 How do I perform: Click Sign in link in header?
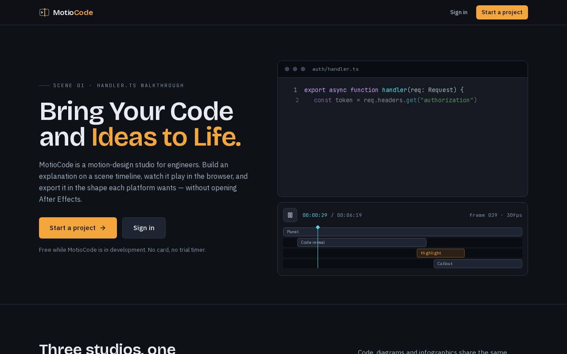[458, 12]
